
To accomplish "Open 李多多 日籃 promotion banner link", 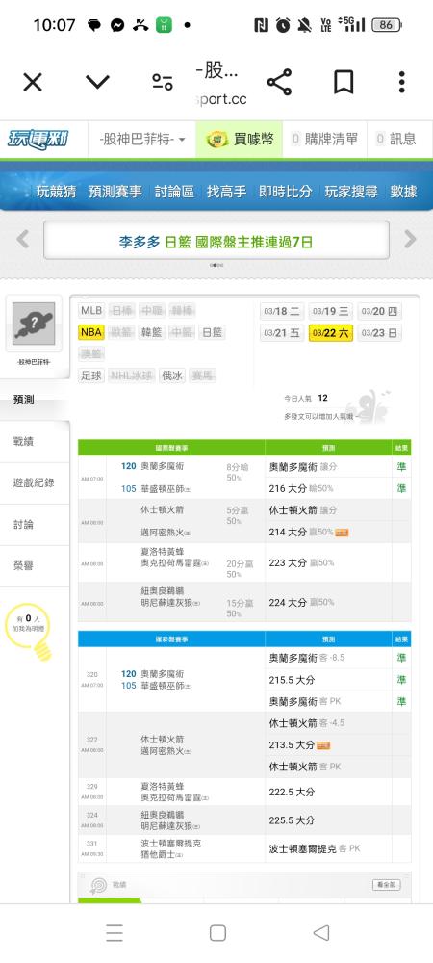I will 216,242.
